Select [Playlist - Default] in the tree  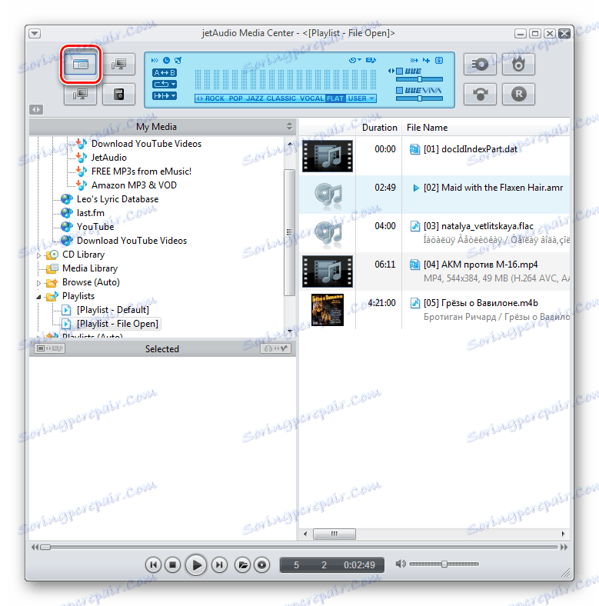[x=112, y=310]
